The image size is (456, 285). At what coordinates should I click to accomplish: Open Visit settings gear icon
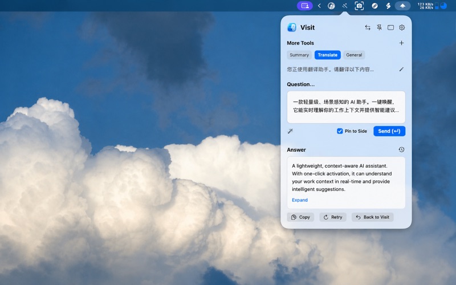[402, 27]
